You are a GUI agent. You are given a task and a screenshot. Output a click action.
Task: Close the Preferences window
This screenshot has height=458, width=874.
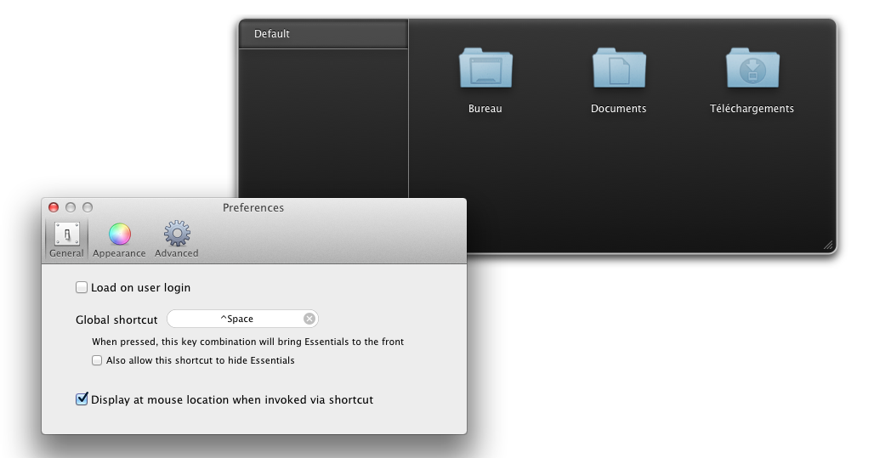coord(54,207)
